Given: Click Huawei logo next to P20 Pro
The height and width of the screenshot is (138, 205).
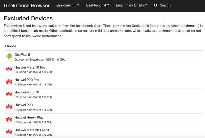Looking at the screenshot, I should [9, 82].
